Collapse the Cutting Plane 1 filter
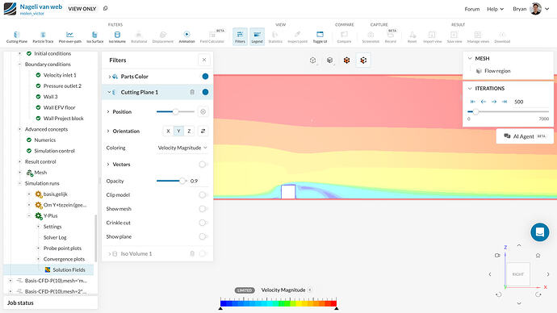Screen dimensions: 557x313 (110, 92)
